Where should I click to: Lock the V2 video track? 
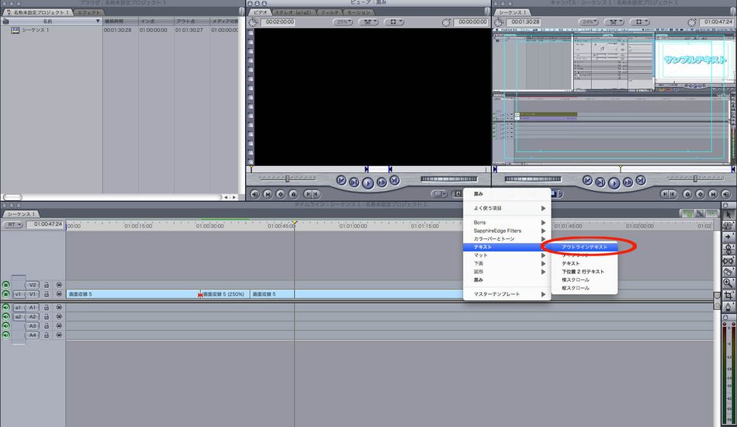click(x=47, y=285)
